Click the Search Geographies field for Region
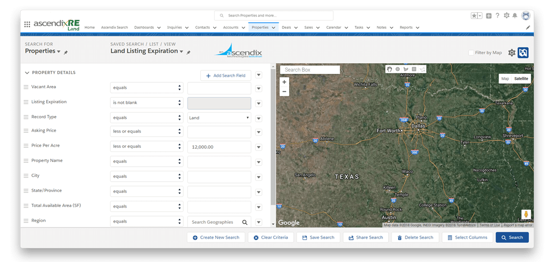This screenshot has height=262, width=556. [219, 221]
